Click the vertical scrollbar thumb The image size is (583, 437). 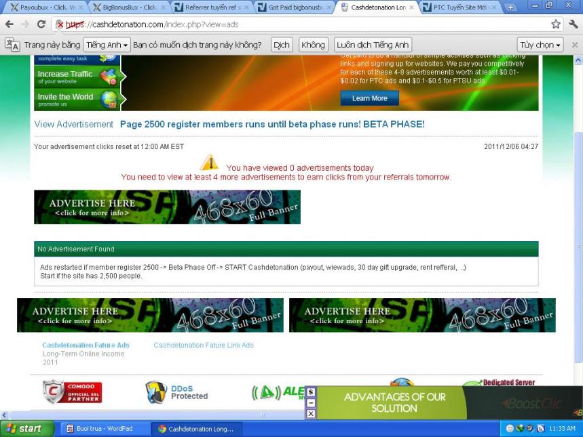point(578,247)
